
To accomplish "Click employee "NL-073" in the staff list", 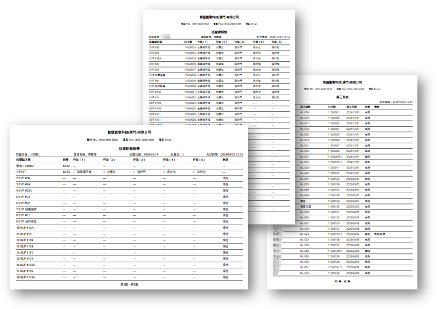I will tap(305, 184).
